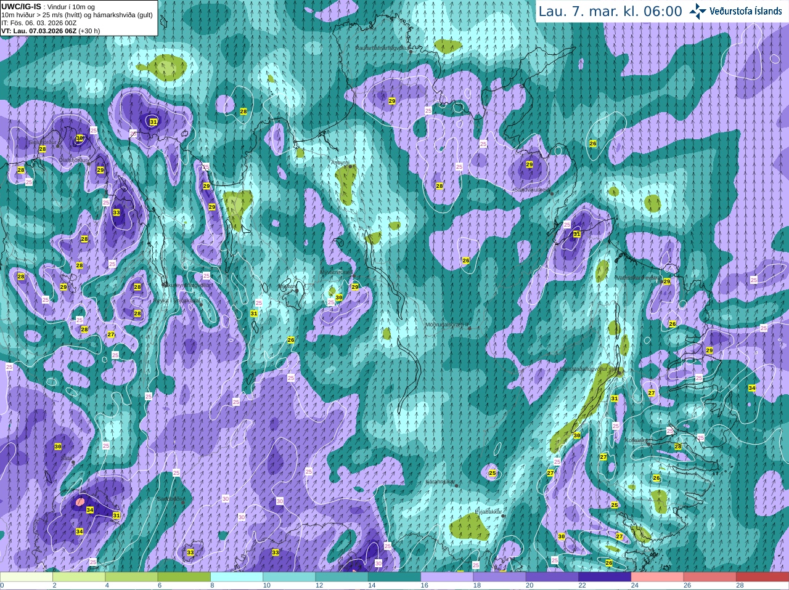Click the Mývatnsöræfi station label
Screen dimensions: 789x590
(x=336, y=272)
